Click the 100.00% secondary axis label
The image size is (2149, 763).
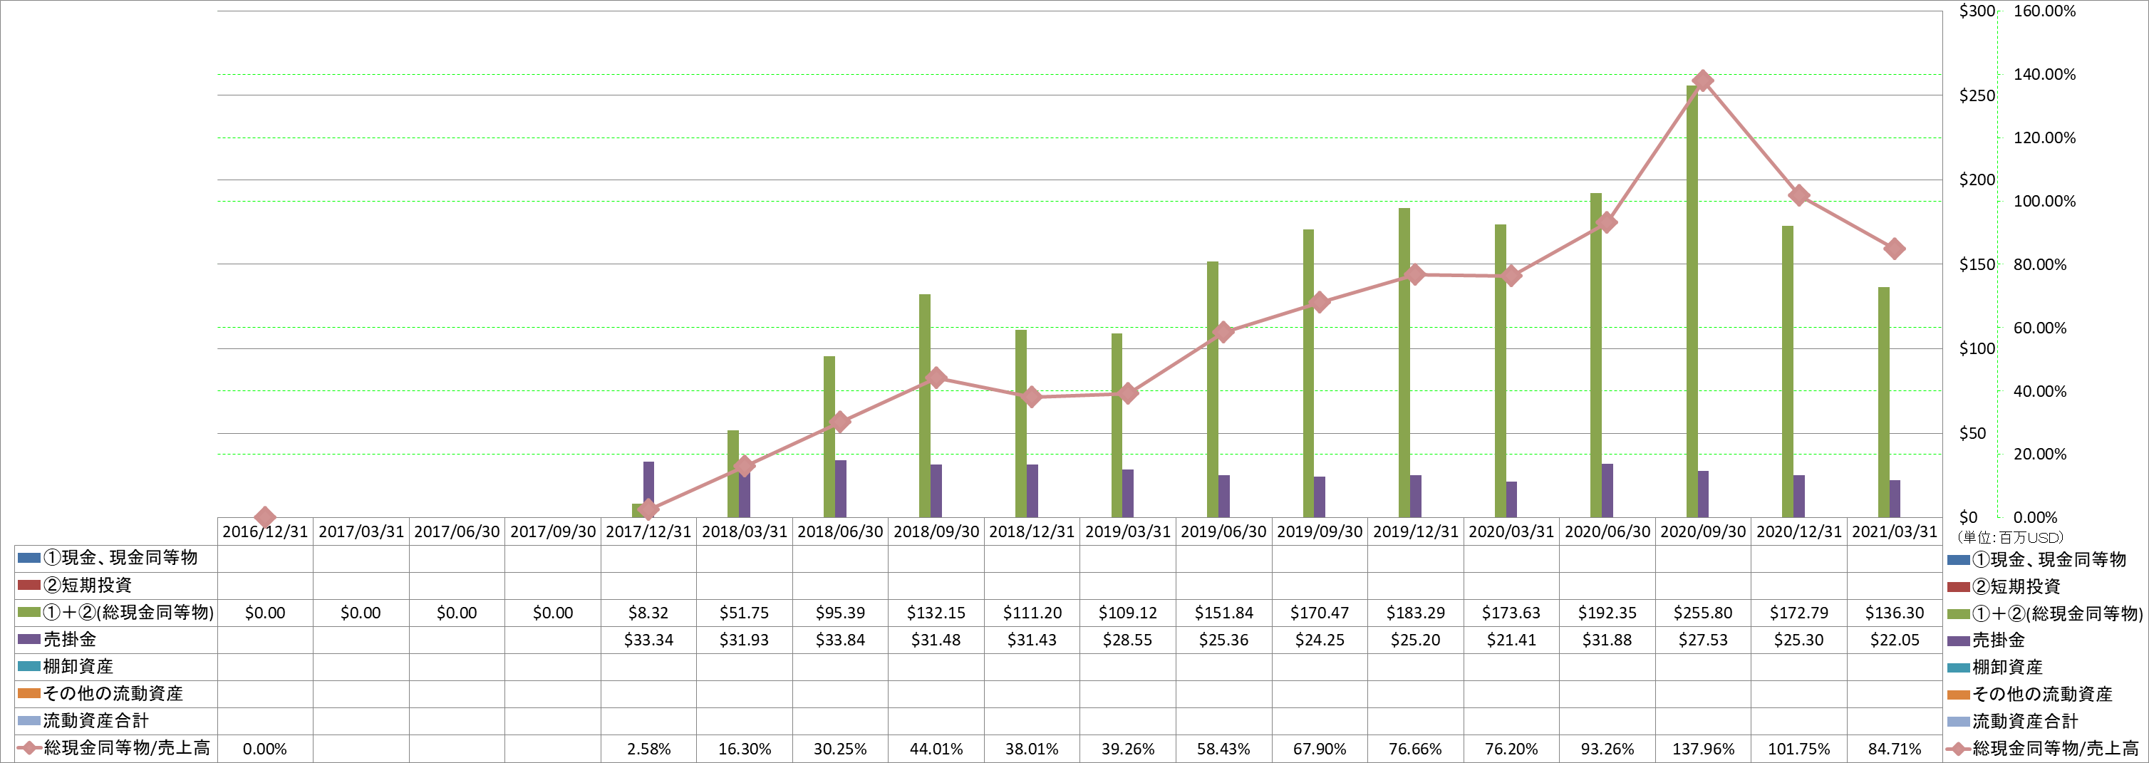[x=2045, y=201]
